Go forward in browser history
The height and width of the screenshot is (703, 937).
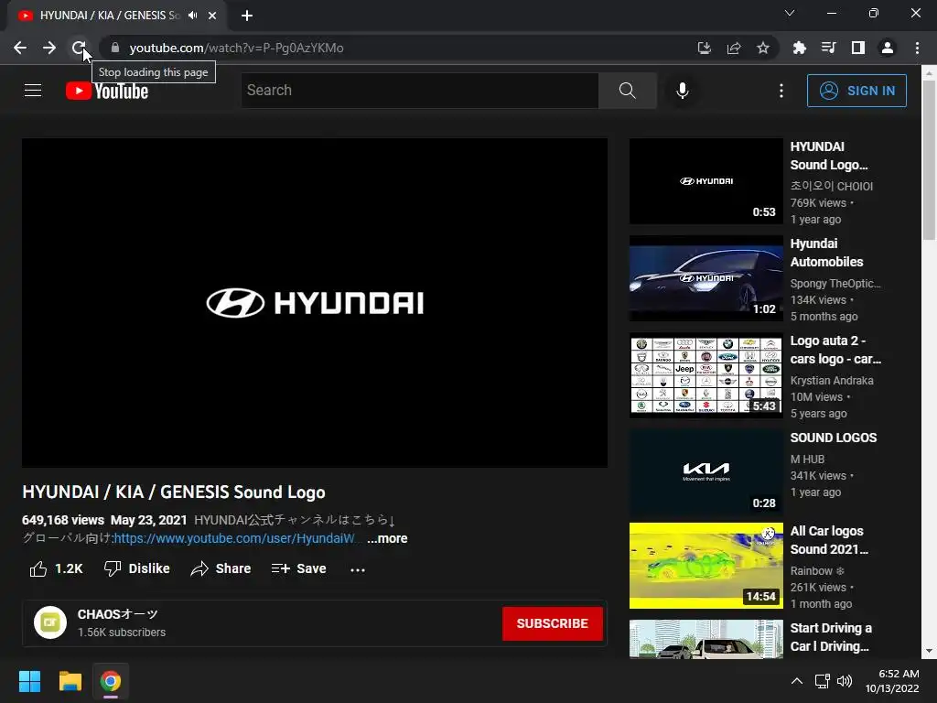pos(49,48)
